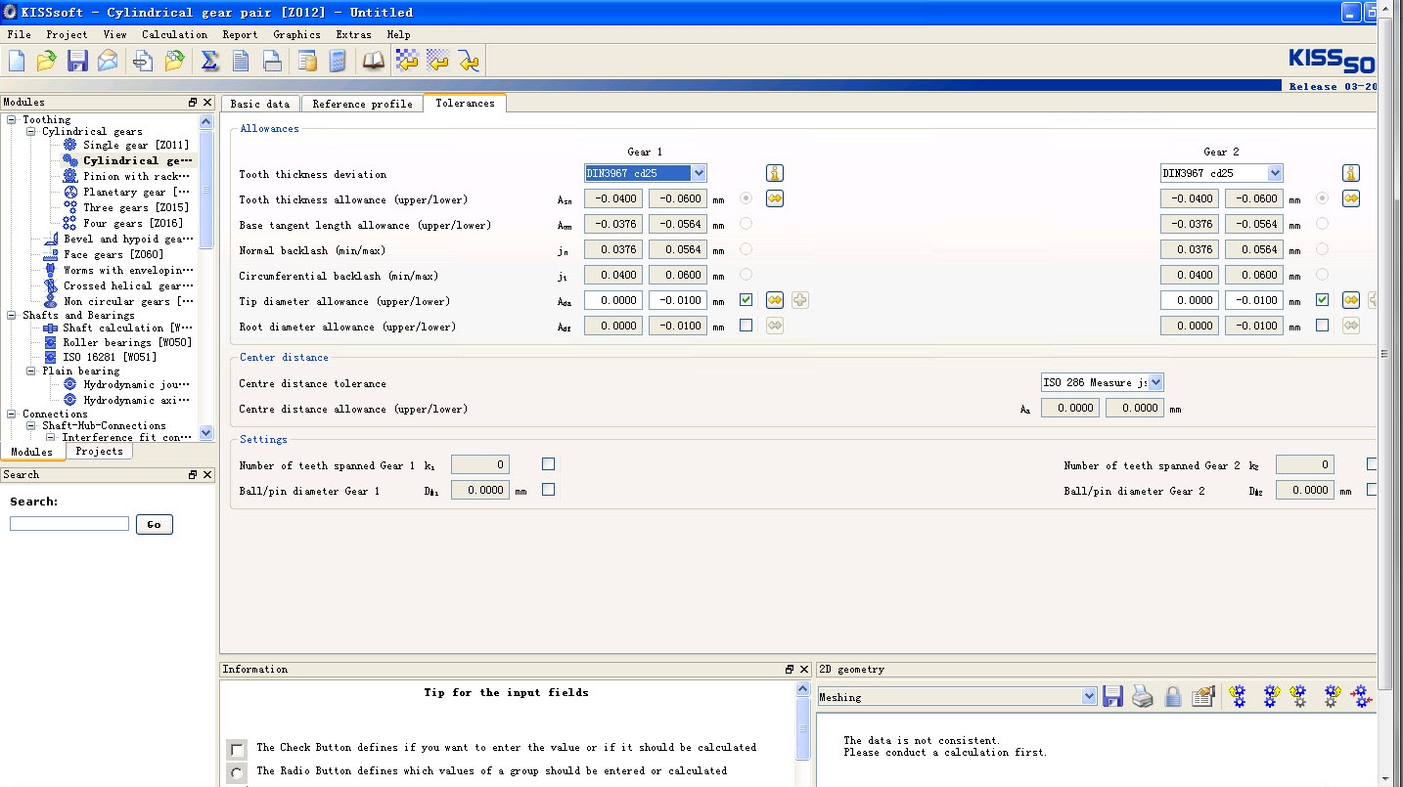
Task: Save the file with the floppy disk toolbar icon
Action: coord(77,61)
